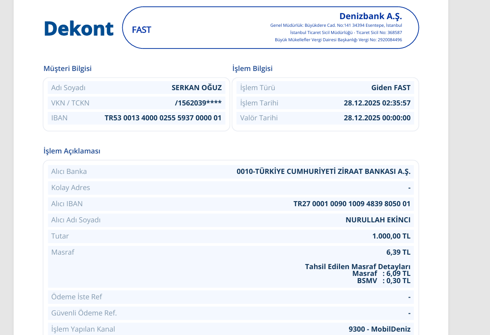490x335 pixels.
Task: Click the Tutar label
Action: coord(60,236)
